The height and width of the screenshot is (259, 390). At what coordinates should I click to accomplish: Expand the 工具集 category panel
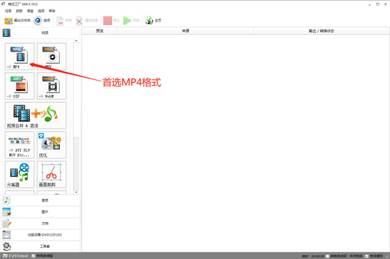[41, 246]
